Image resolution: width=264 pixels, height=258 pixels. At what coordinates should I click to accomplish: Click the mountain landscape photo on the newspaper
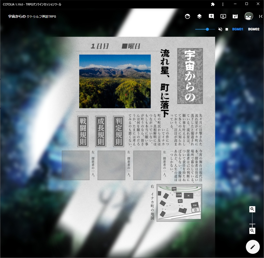(x=115, y=81)
